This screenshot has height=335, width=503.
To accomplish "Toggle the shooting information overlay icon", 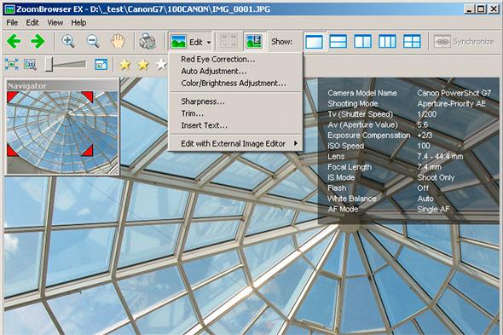I will [x=254, y=42].
